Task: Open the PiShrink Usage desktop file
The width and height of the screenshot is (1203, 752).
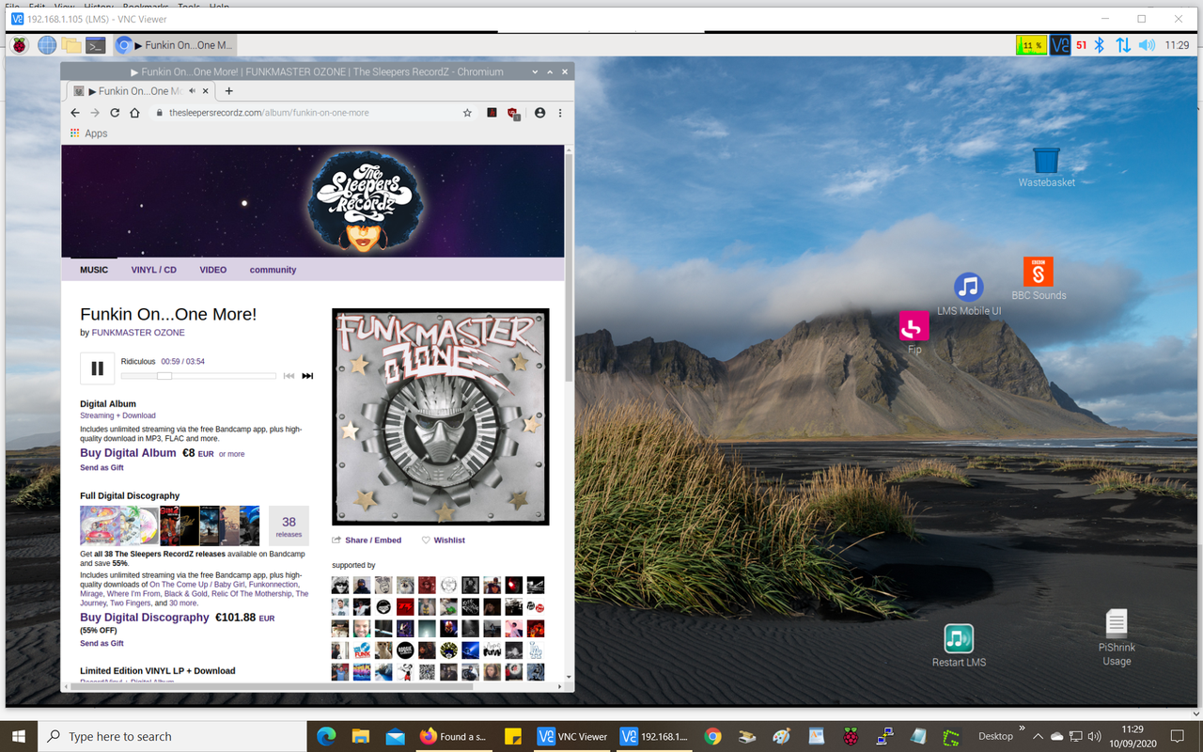Action: (x=1117, y=637)
